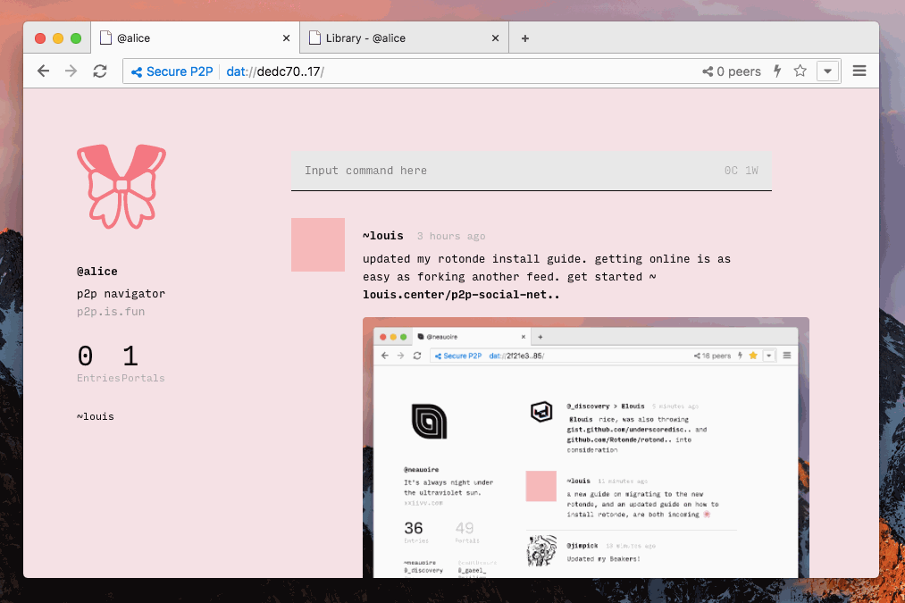Screen dimensions: 905x603
Task: Click the Secure P2P label
Action: tap(180, 71)
